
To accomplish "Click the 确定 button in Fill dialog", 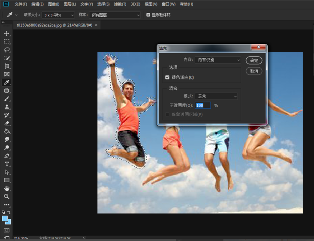I will coord(254,60).
